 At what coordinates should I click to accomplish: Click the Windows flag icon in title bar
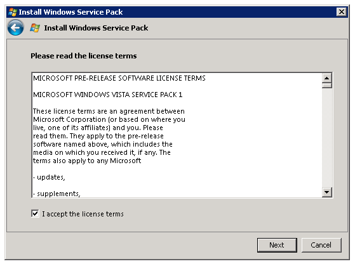point(13,12)
